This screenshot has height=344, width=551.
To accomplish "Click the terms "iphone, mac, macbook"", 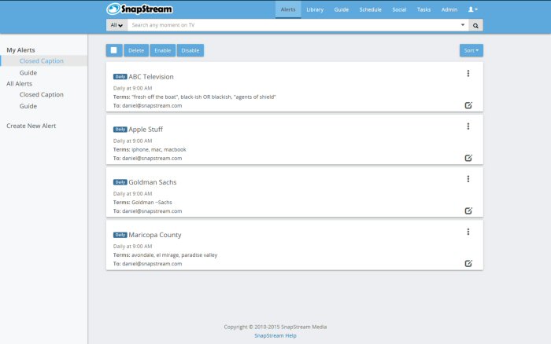I will click(159, 149).
